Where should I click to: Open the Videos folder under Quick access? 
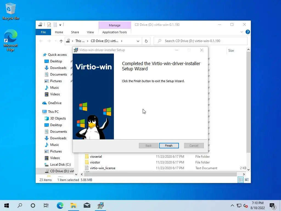(55, 94)
